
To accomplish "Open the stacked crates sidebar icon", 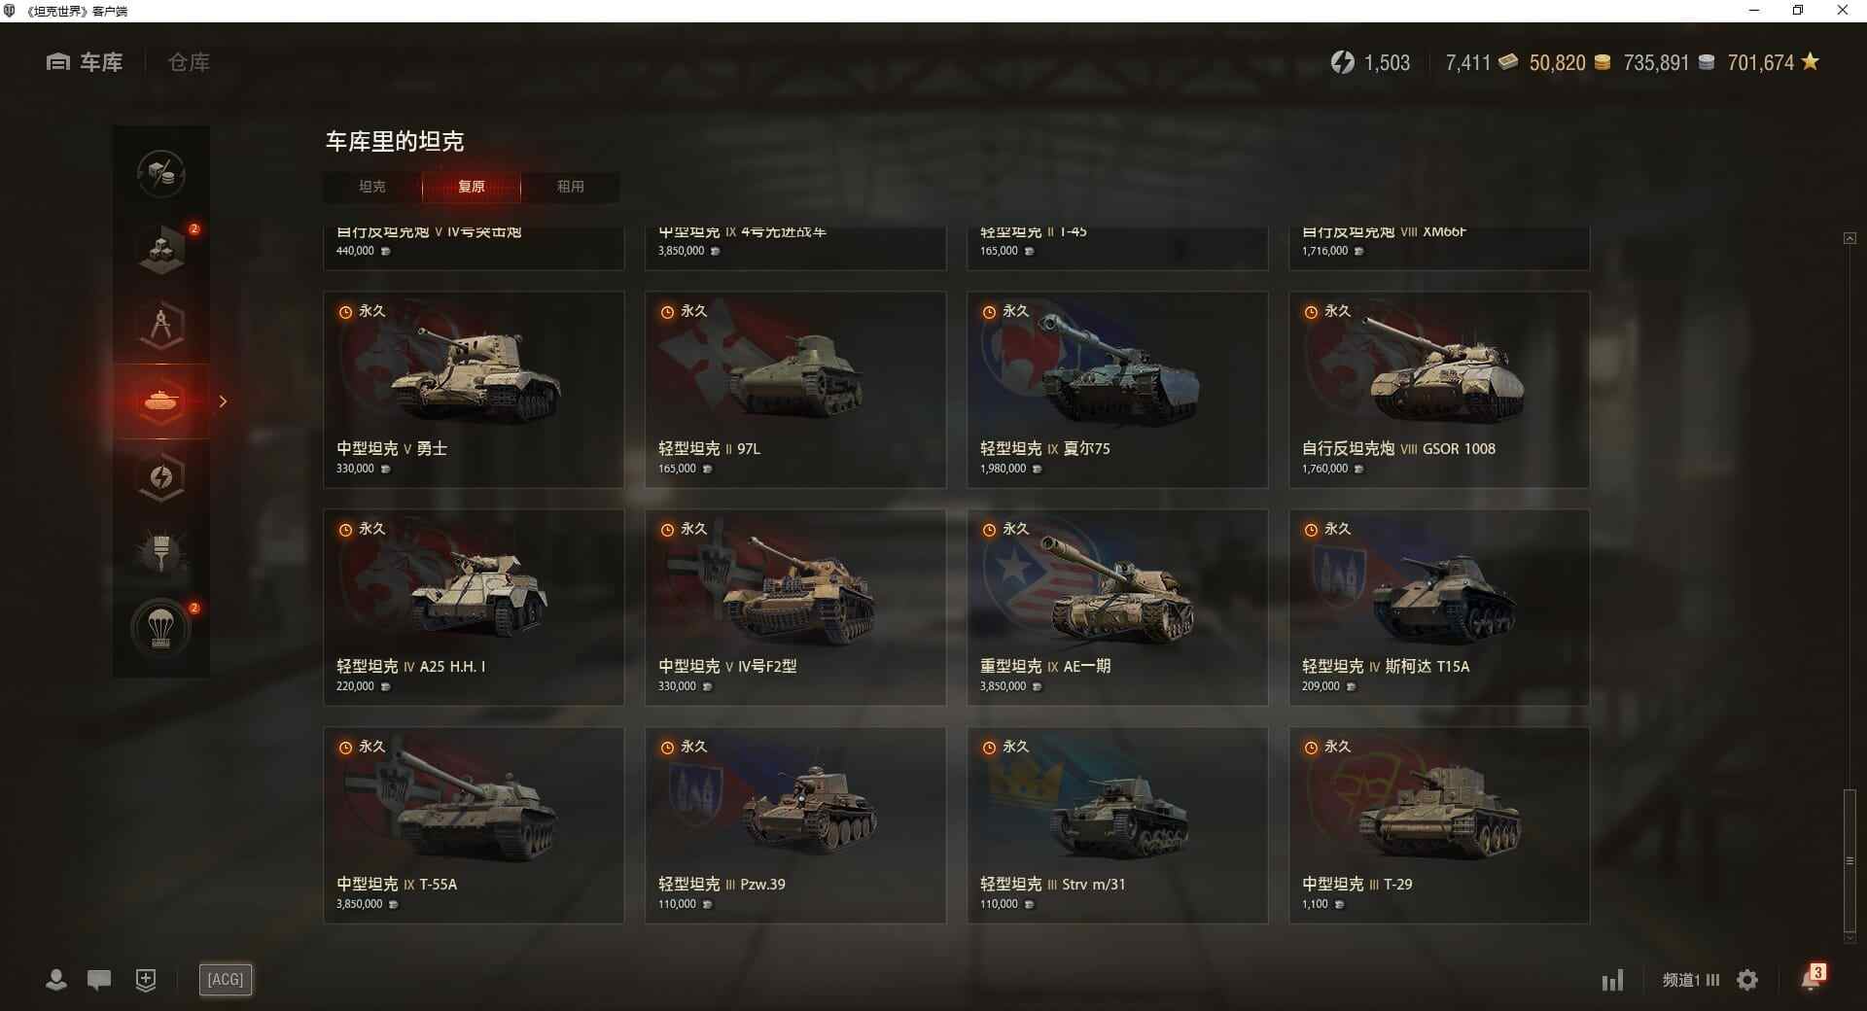I will 161,250.
